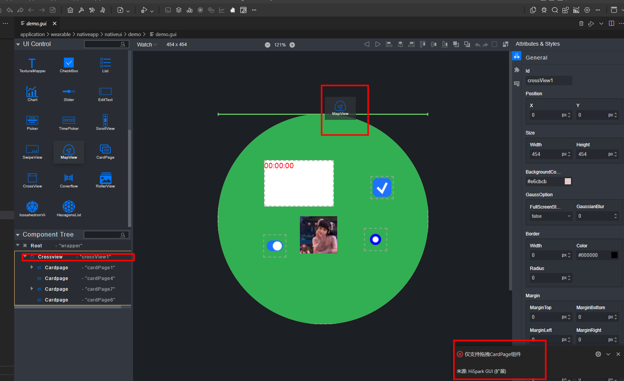Choose the HexagonsList control icon

coord(69,207)
